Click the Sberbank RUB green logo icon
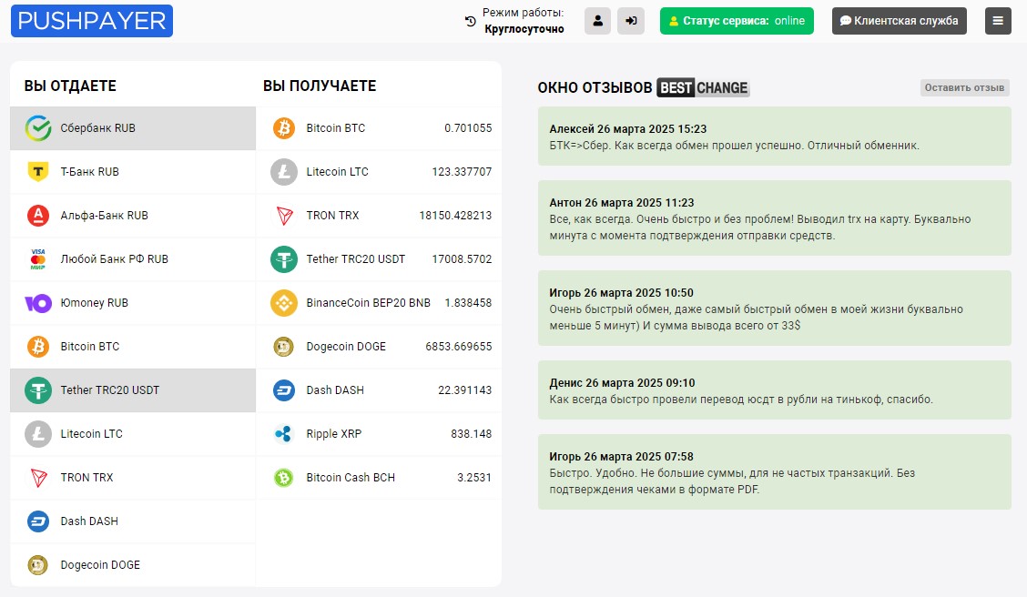The image size is (1027, 597). coord(38,128)
